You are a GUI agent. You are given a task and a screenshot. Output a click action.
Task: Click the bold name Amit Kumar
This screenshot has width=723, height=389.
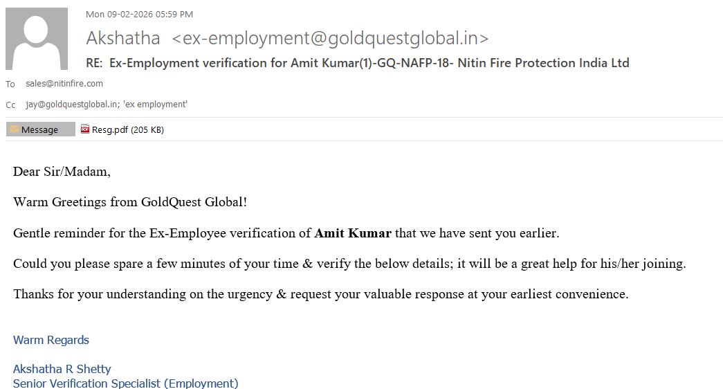pyautogui.click(x=353, y=233)
